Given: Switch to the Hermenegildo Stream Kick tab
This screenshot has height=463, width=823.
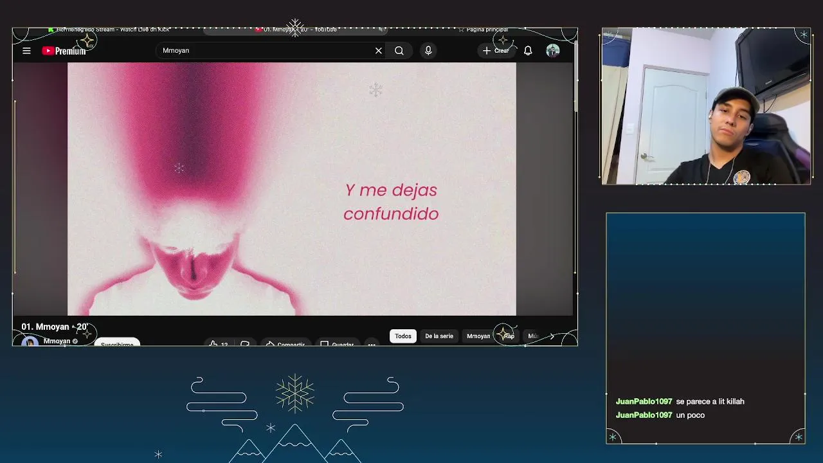Looking at the screenshot, I should pos(109,30).
